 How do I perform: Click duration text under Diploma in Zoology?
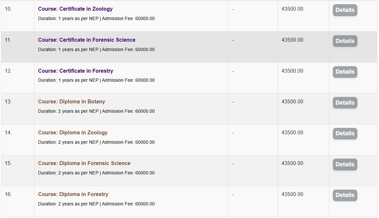pyautogui.click(x=96, y=142)
